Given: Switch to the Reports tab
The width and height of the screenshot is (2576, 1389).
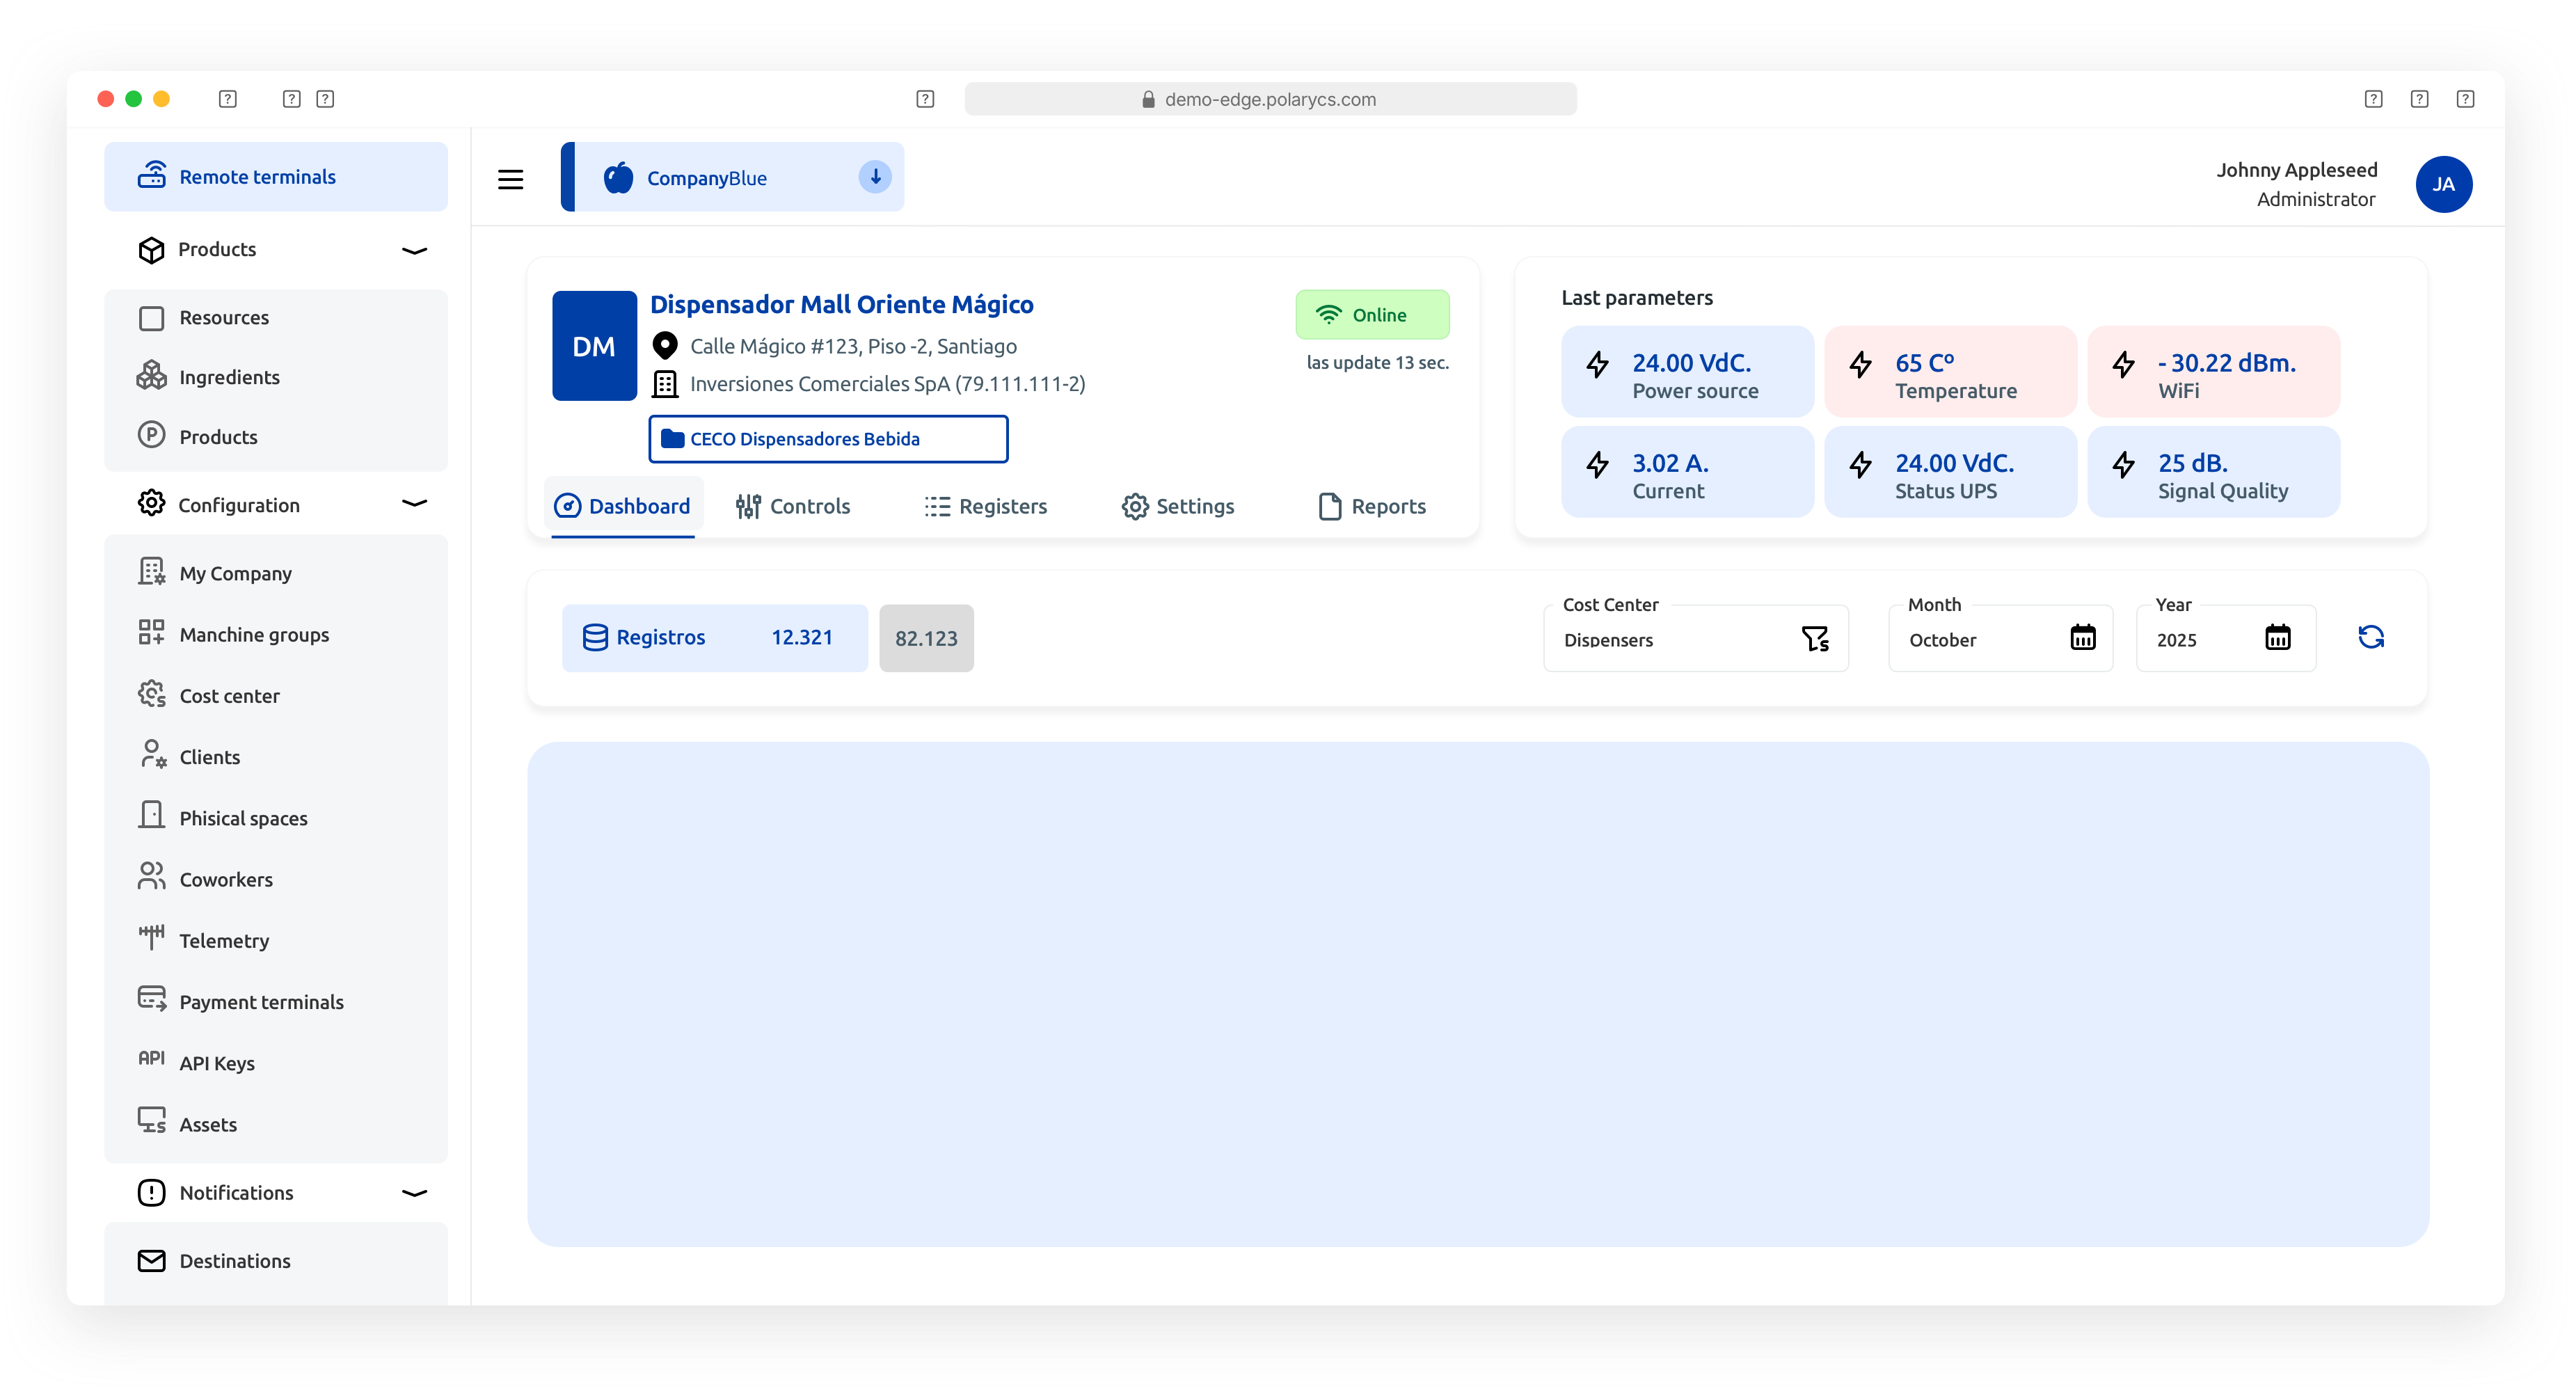Looking at the screenshot, I should click(x=1372, y=506).
